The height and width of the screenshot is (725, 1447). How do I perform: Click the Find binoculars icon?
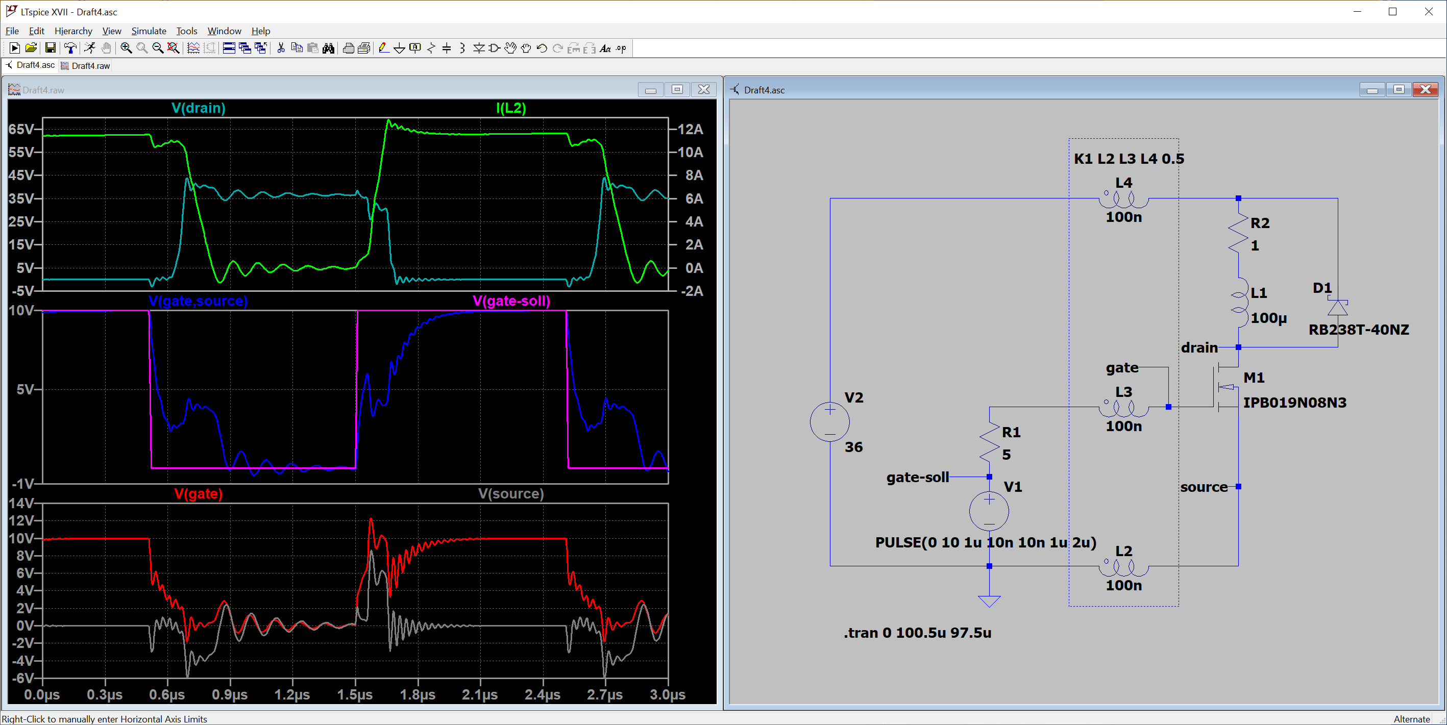point(329,48)
